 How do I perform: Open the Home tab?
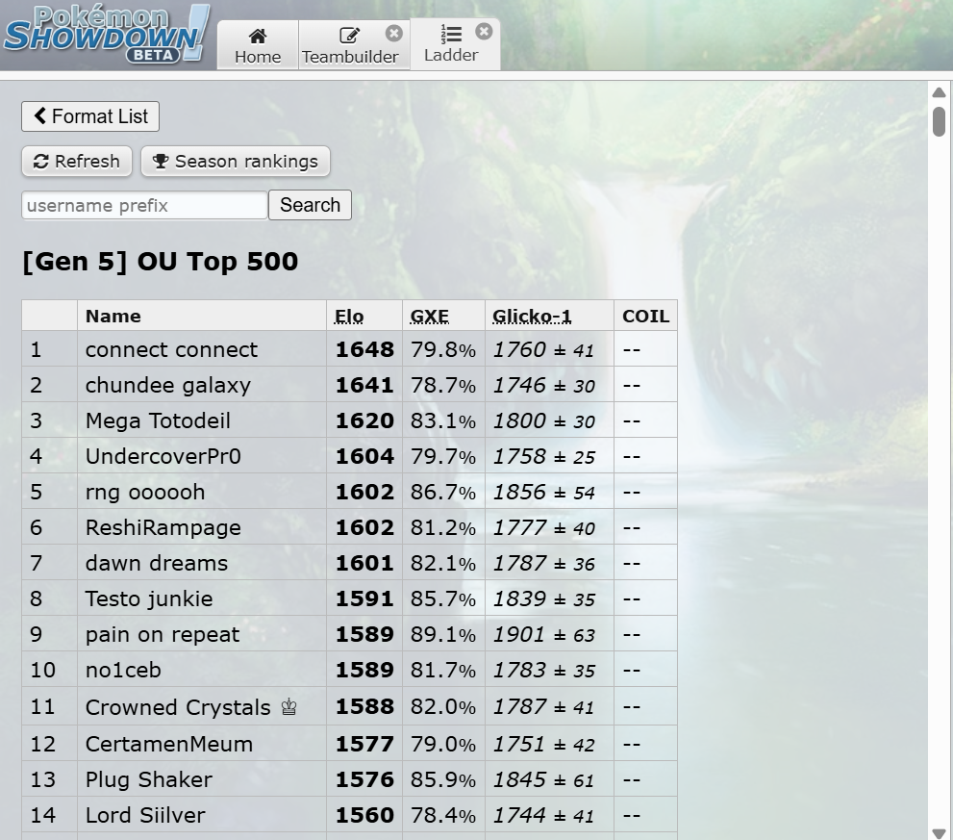coord(258,45)
